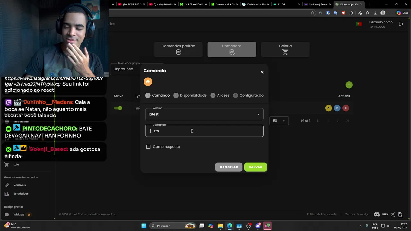Click the red delete trash icon
This screenshot has height=231, width=411.
pyautogui.click(x=345, y=108)
